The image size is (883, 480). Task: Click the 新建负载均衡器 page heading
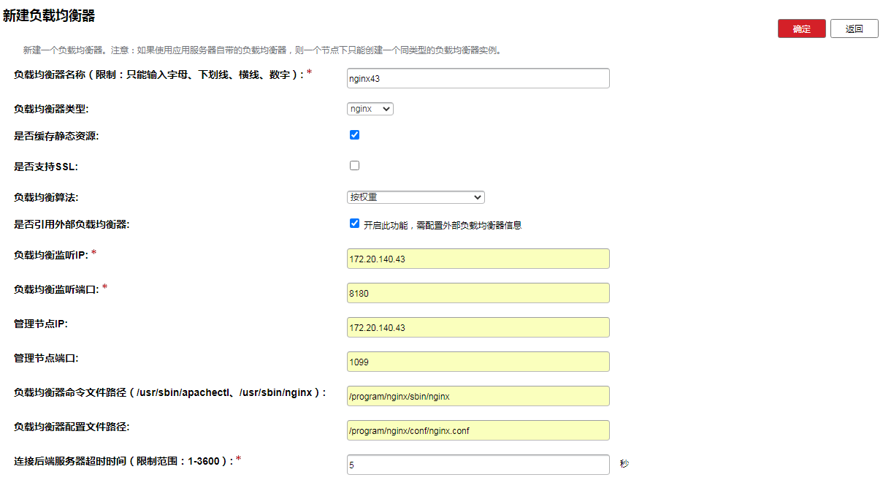pos(49,15)
